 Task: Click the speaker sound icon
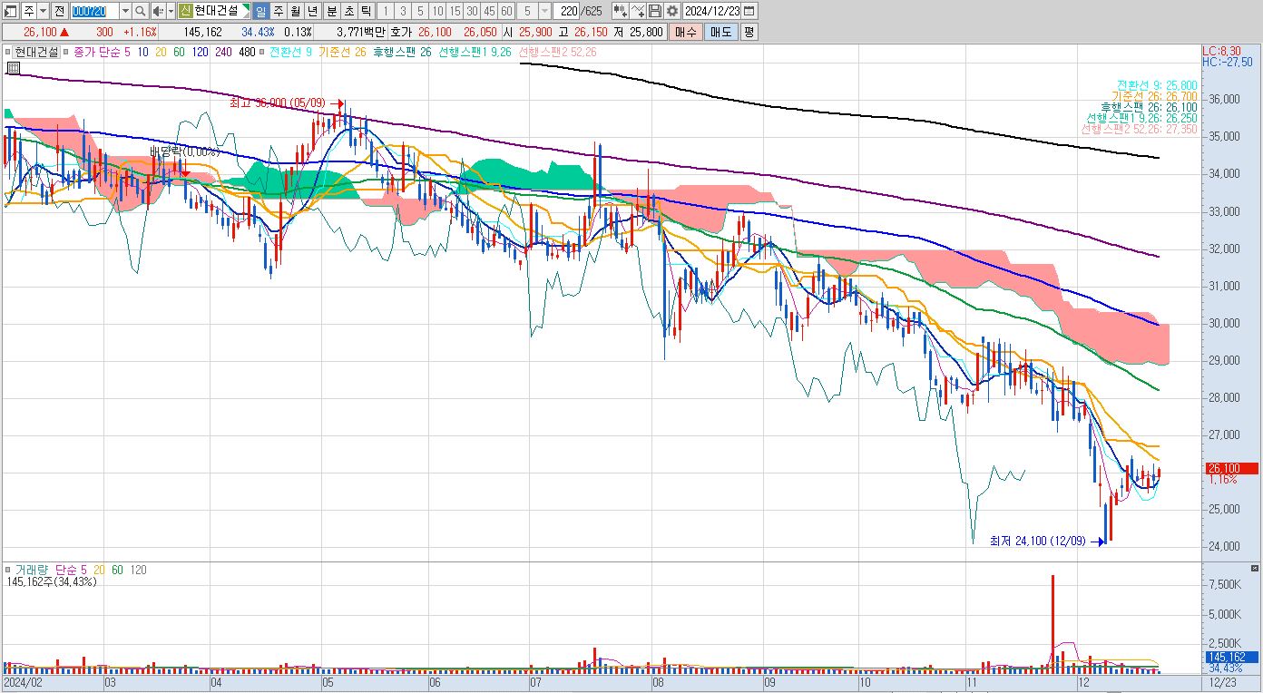click(158, 11)
